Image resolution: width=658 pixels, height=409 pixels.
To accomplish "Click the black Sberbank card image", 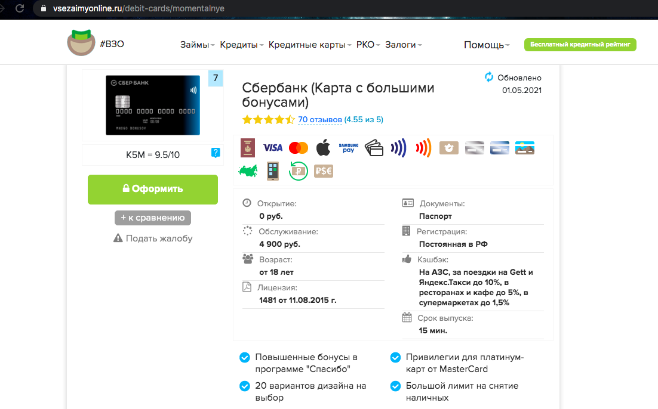I will click(153, 105).
